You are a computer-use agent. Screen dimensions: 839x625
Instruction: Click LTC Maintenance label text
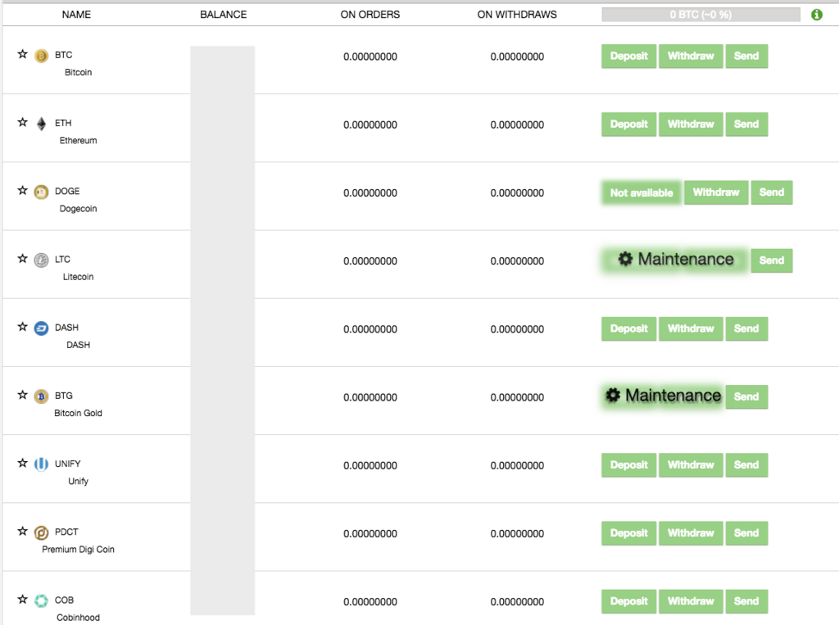(686, 259)
